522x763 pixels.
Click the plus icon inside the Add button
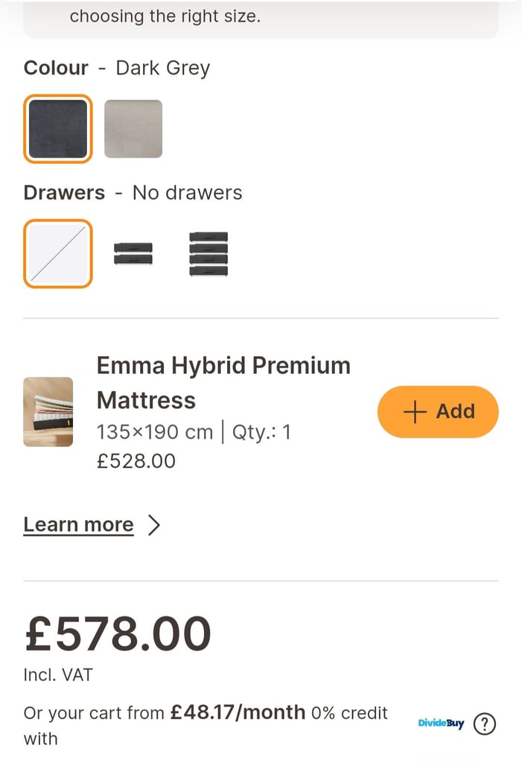click(415, 411)
